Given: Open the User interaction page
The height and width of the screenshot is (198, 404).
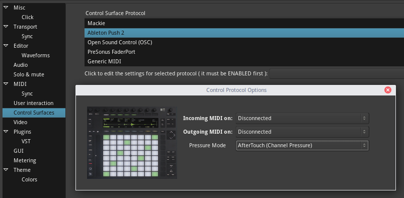Looking at the screenshot, I should click(34, 103).
